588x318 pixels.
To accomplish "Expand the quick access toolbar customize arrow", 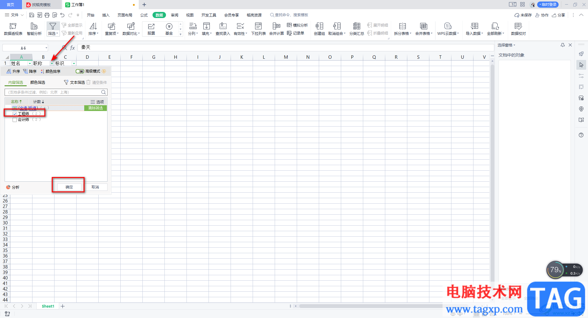I will (78, 15).
